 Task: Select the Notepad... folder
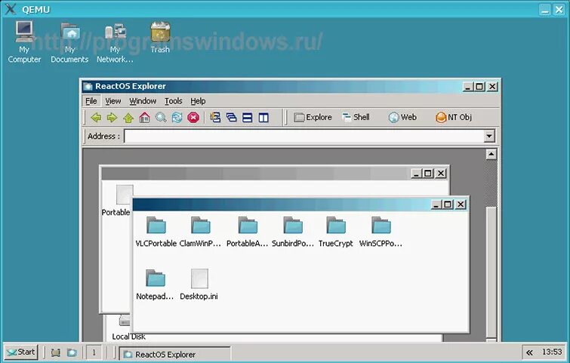point(155,285)
